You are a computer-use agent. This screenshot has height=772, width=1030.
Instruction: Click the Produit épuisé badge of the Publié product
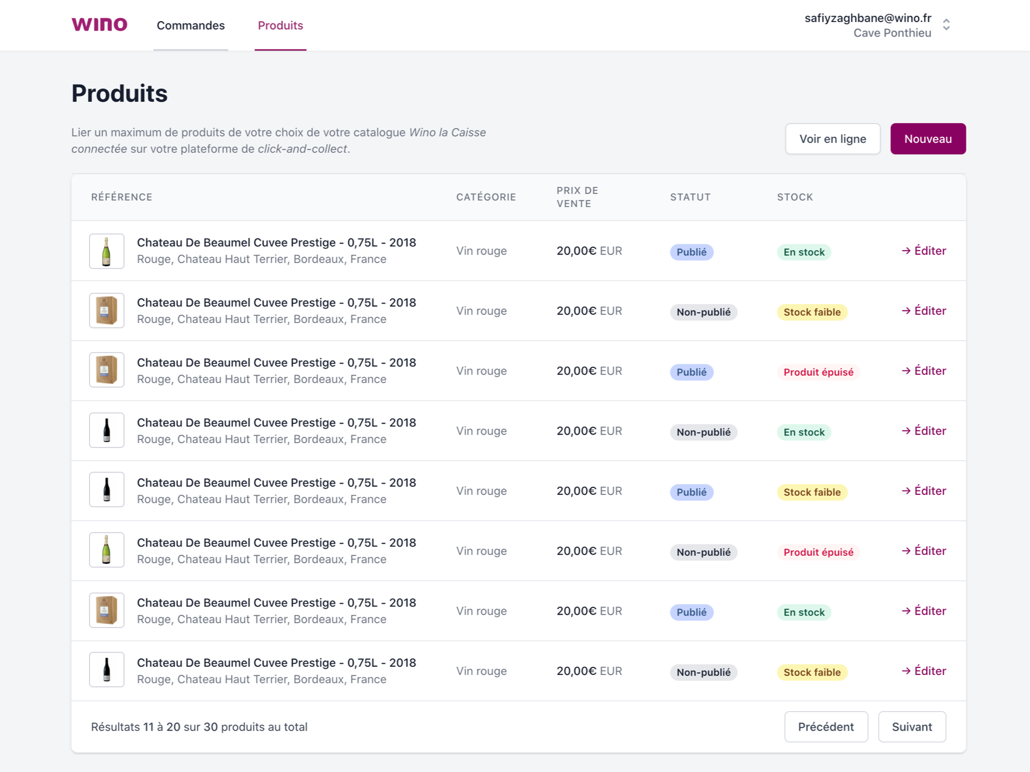coord(818,372)
